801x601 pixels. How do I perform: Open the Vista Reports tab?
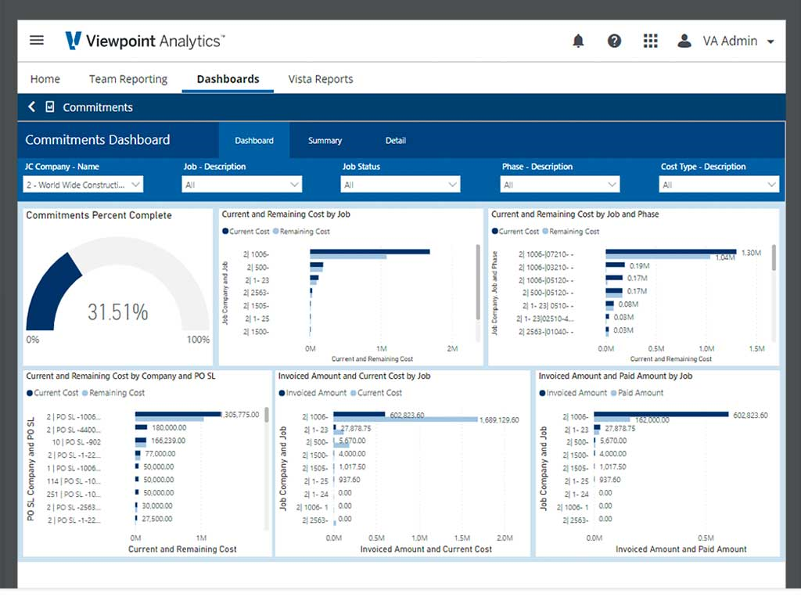(x=320, y=79)
